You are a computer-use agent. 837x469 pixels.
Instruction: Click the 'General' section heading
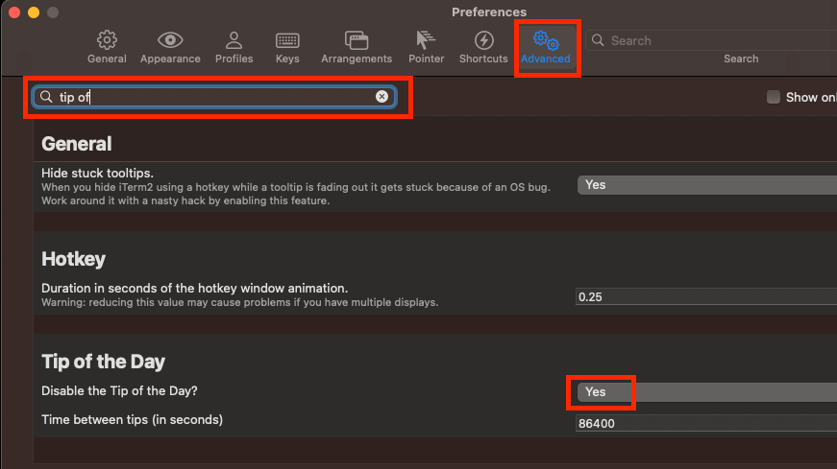coord(76,144)
